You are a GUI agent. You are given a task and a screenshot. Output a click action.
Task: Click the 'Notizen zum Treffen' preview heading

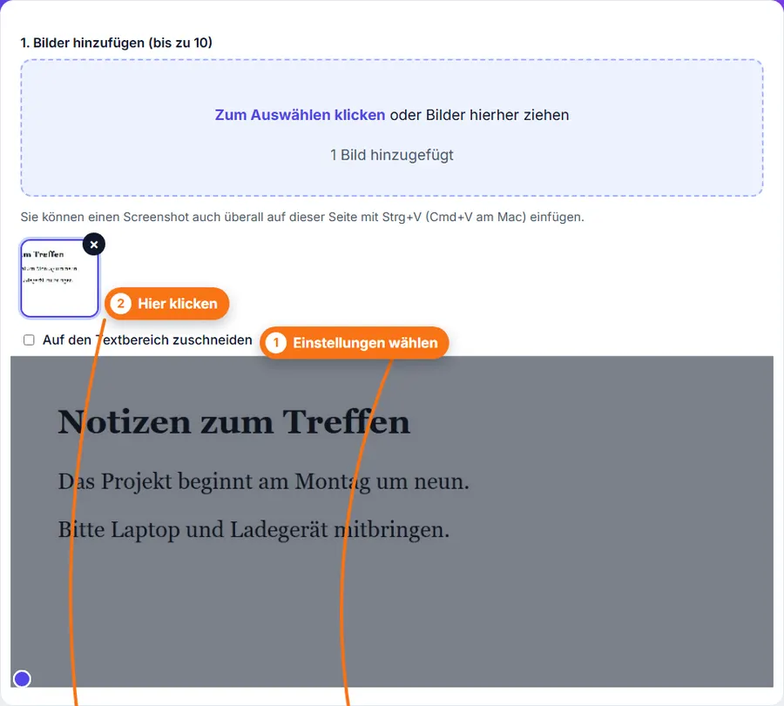pos(234,422)
